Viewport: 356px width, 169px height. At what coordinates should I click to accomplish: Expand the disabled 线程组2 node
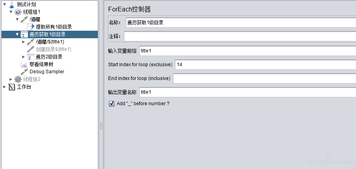point(11,79)
